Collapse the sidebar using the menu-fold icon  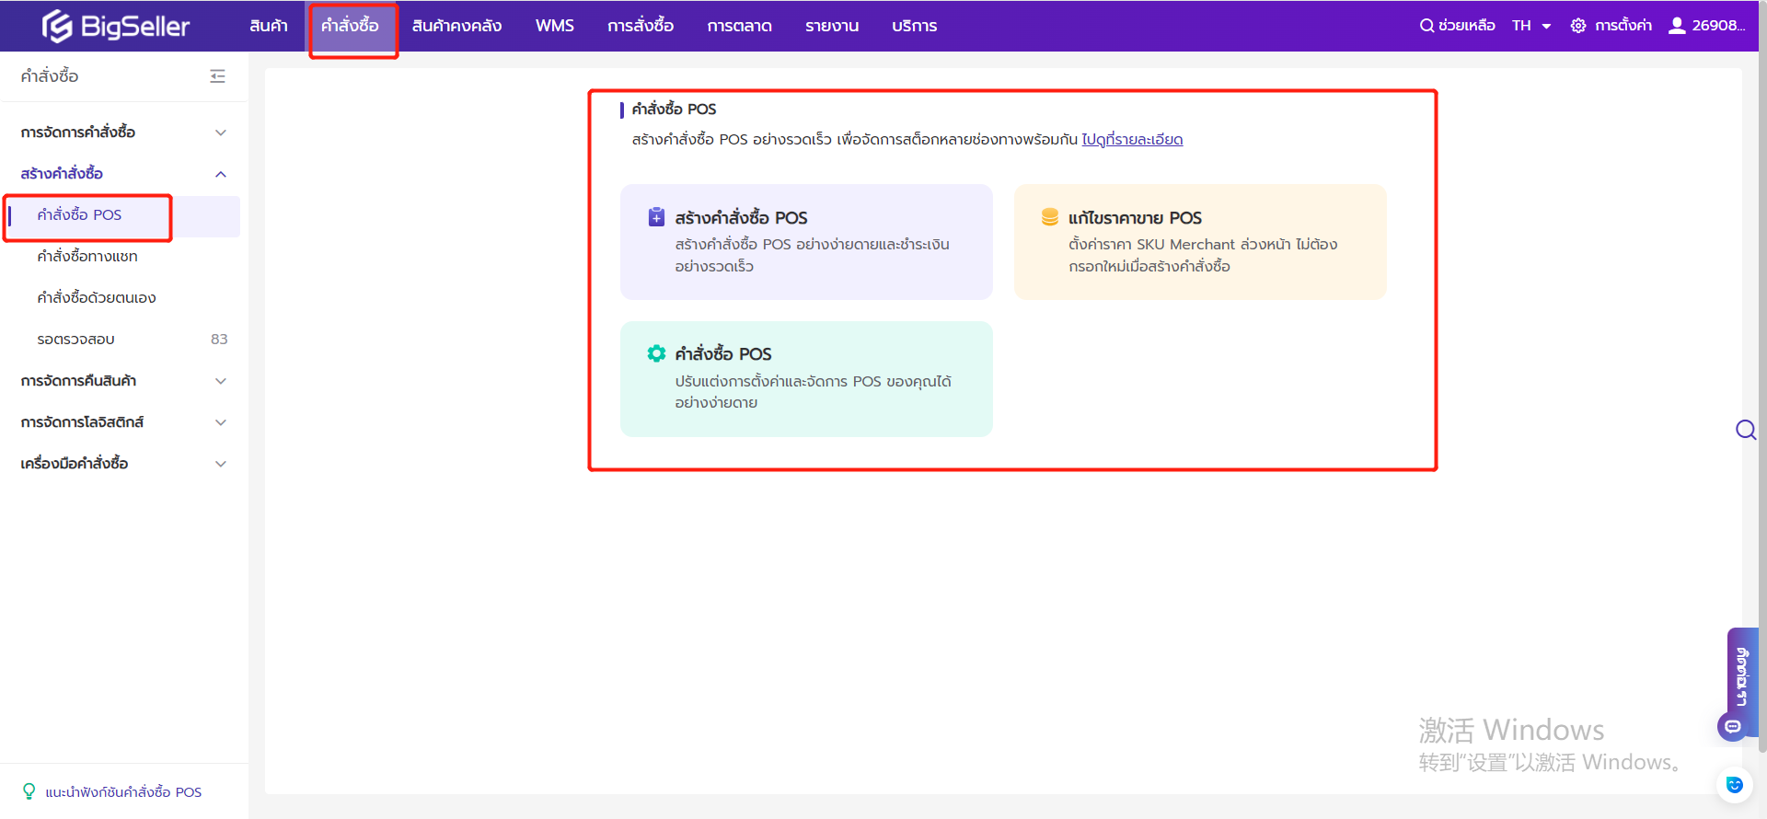coord(217,76)
